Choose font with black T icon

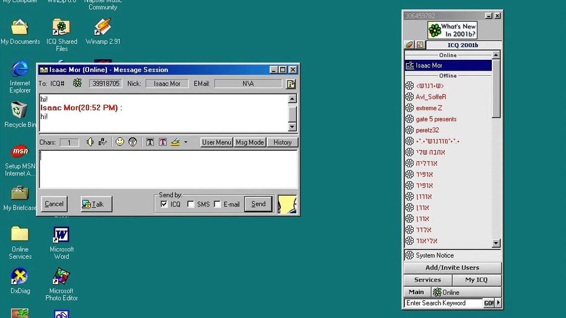click(x=150, y=142)
